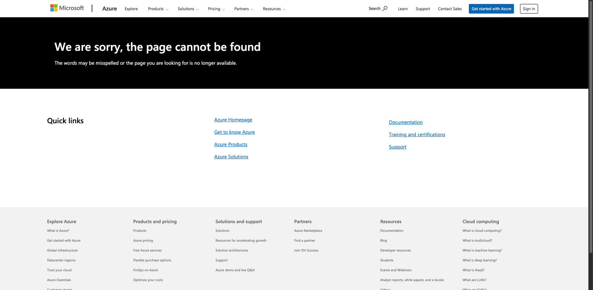Click the Search magnifier icon

385,9
